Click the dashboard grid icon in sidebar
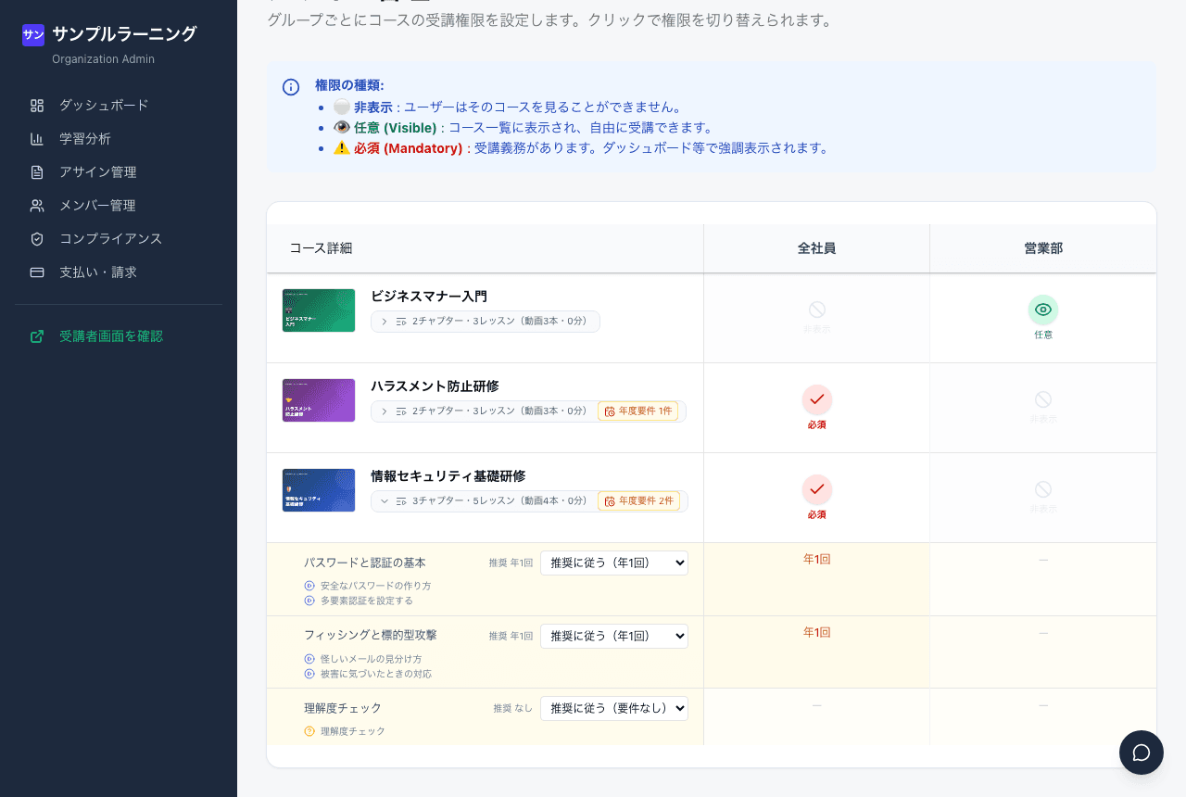The width and height of the screenshot is (1186, 797). [x=37, y=106]
